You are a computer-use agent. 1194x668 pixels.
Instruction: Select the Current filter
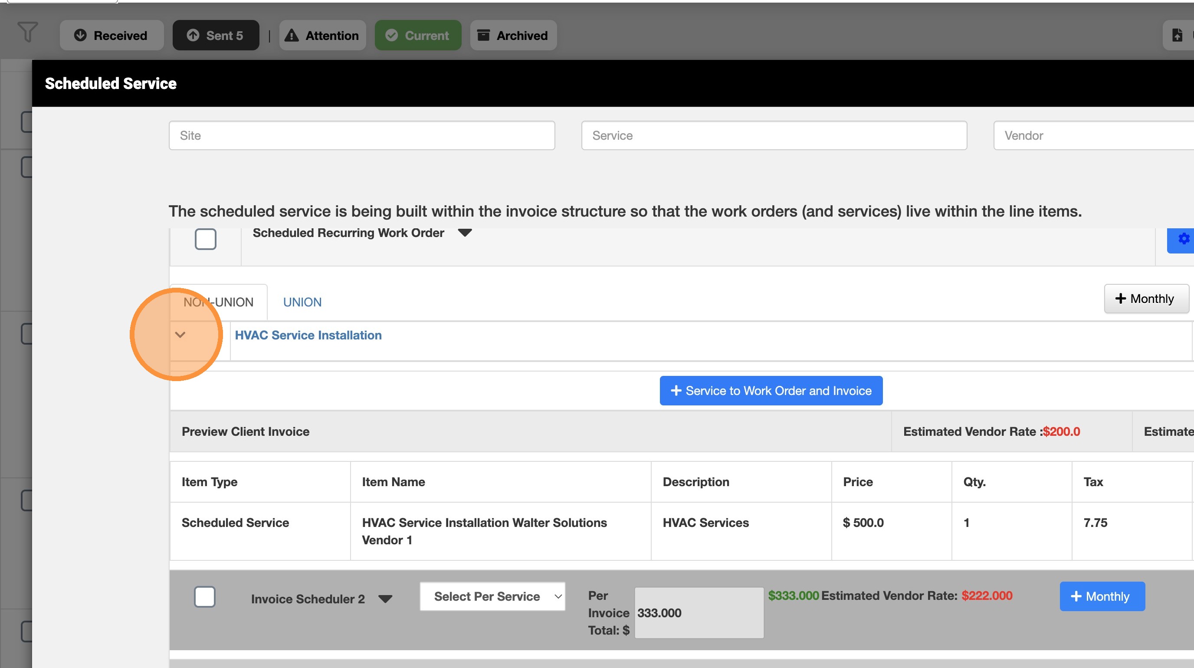(418, 35)
